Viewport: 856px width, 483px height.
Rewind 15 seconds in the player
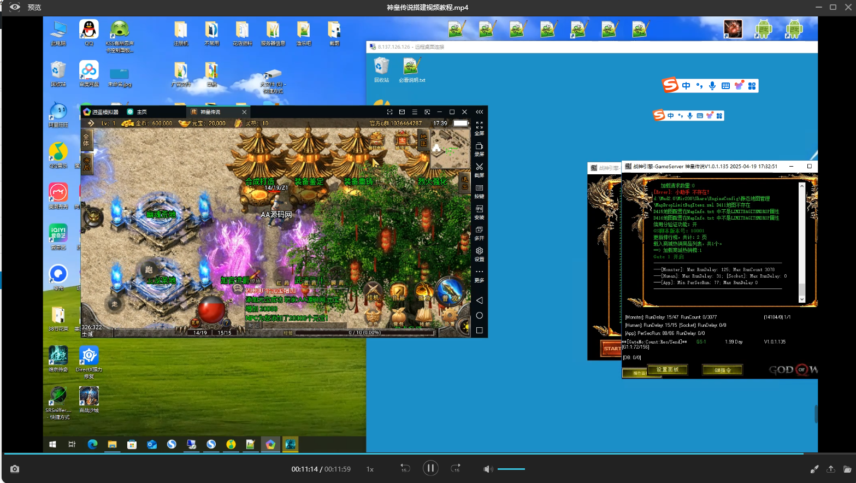[x=405, y=468]
